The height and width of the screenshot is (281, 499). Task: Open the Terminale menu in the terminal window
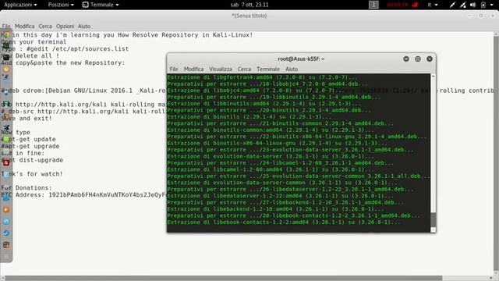(268, 69)
